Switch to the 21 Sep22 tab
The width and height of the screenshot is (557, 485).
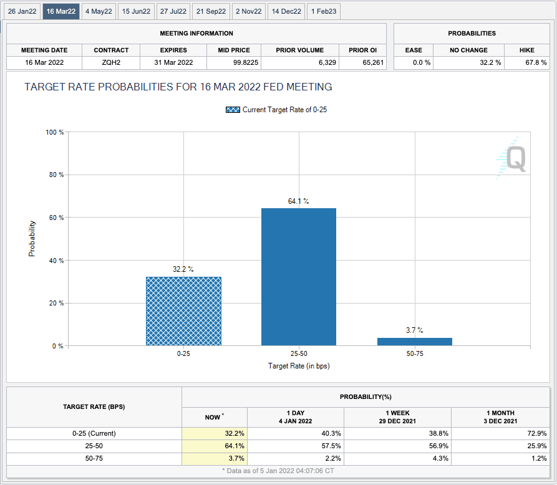[x=211, y=11]
